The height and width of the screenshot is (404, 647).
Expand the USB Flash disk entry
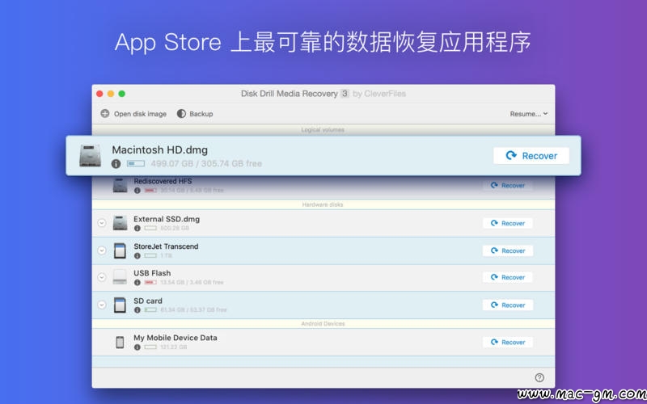coord(102,277)
